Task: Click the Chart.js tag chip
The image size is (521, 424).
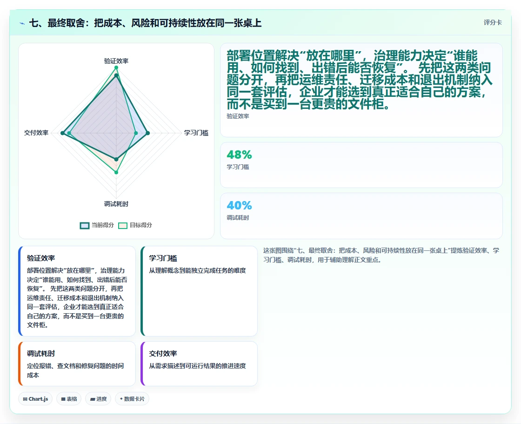Action: pyautogui.click(x=35, y=399)
